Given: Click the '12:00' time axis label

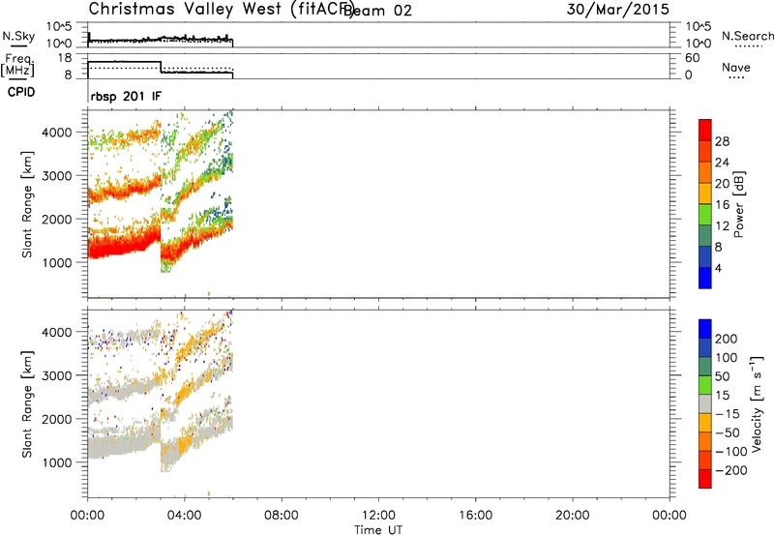Looking at the screenshot, I should tap(378, 516).
